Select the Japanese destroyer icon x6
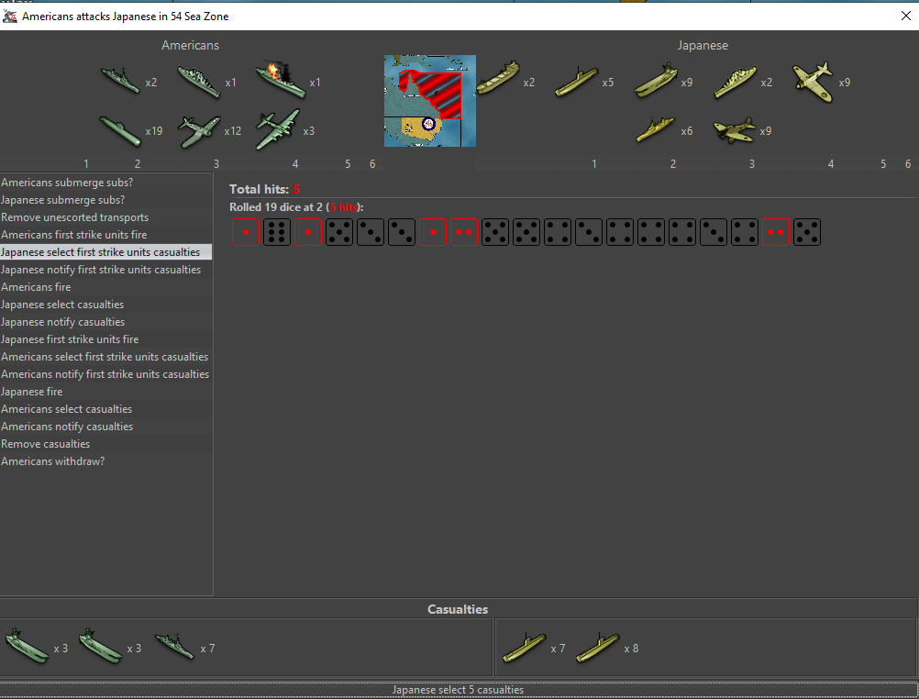The height and width of the screenshot is (699, 919). click(656, 130)
